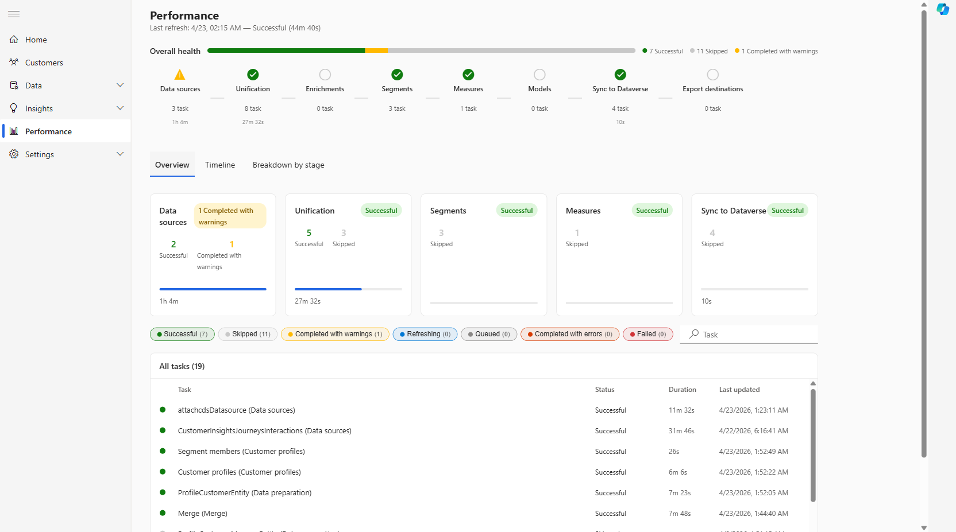The height and width of the screenshot is (532, 956).
Task: Click the Unification card progress bar
Action: (348, 289)
